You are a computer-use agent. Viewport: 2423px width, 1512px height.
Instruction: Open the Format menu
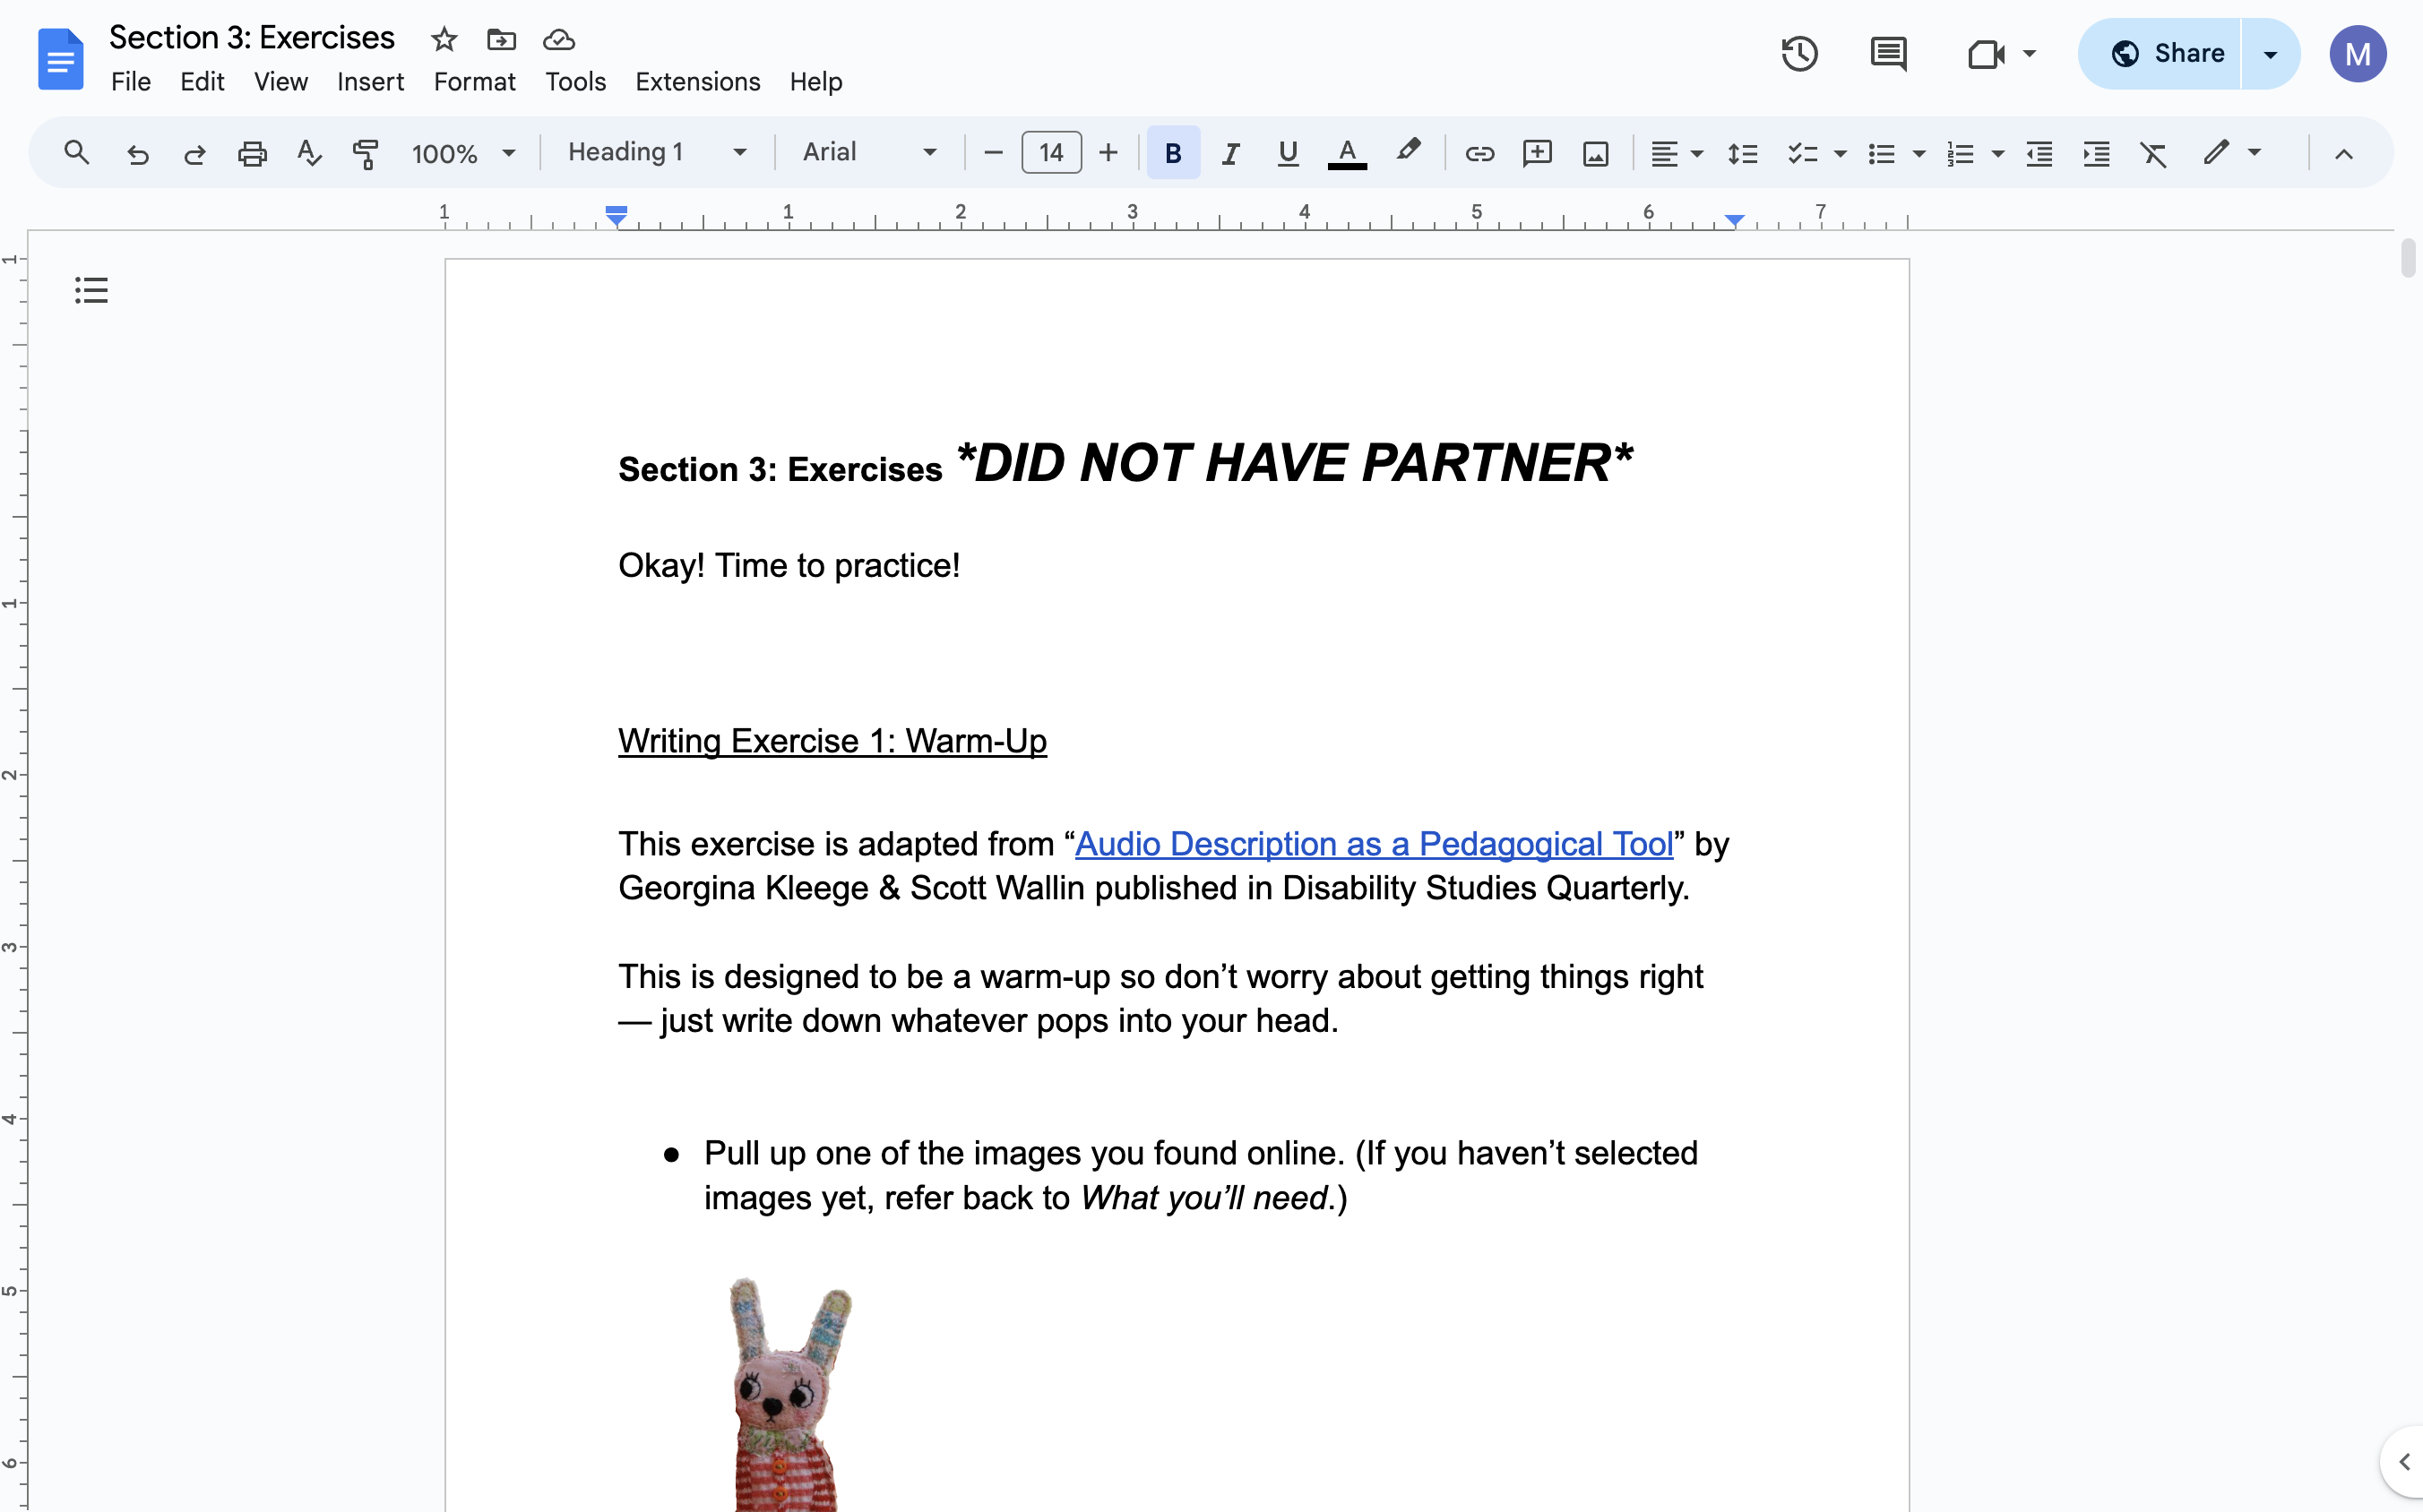pyautogui.click(x=474, y=82)
